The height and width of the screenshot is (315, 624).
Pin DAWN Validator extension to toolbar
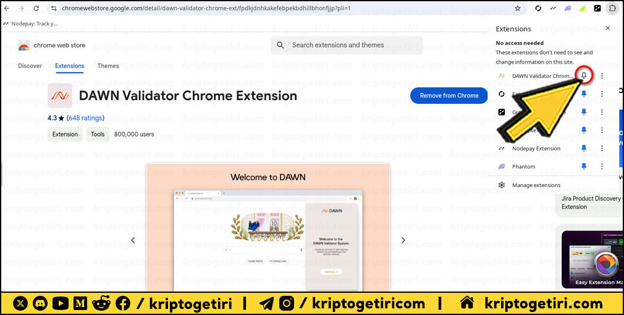pyautogui.click(x=584, y=75)
